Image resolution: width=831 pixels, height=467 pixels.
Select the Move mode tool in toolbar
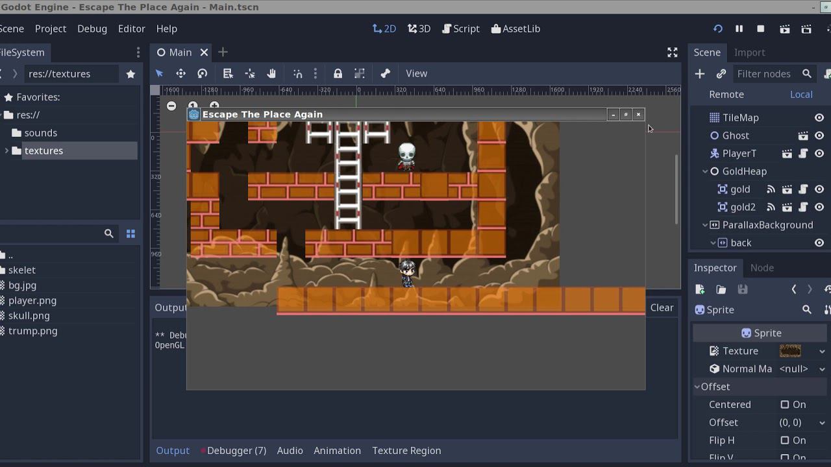coord(181,74)
